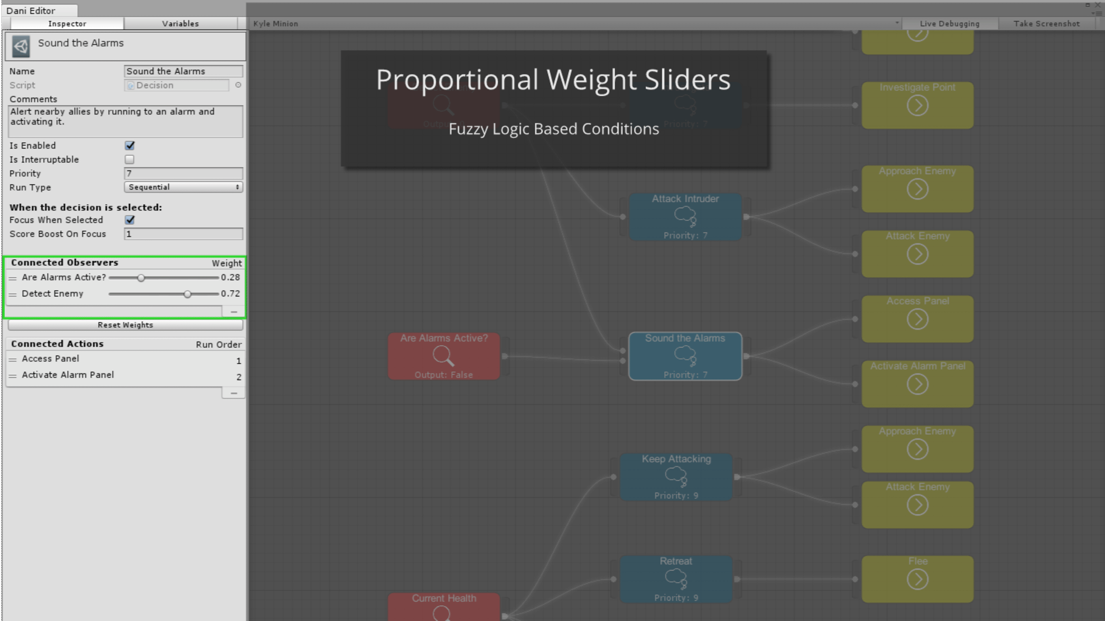The image size is (1105, 621).
Task: Switch to the Inspector tab
Action: tap(67, 24)
